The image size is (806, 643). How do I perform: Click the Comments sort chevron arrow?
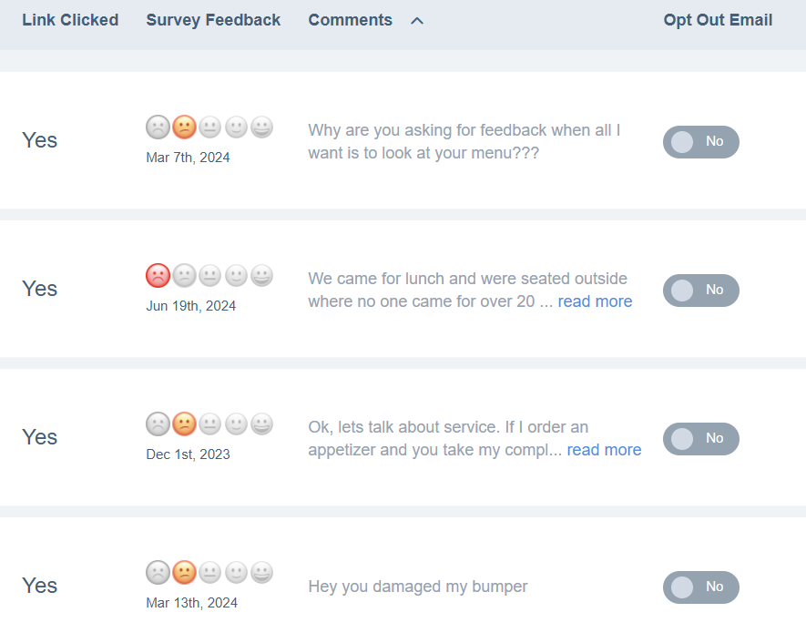pyautogui.click(x=417, y=21)
